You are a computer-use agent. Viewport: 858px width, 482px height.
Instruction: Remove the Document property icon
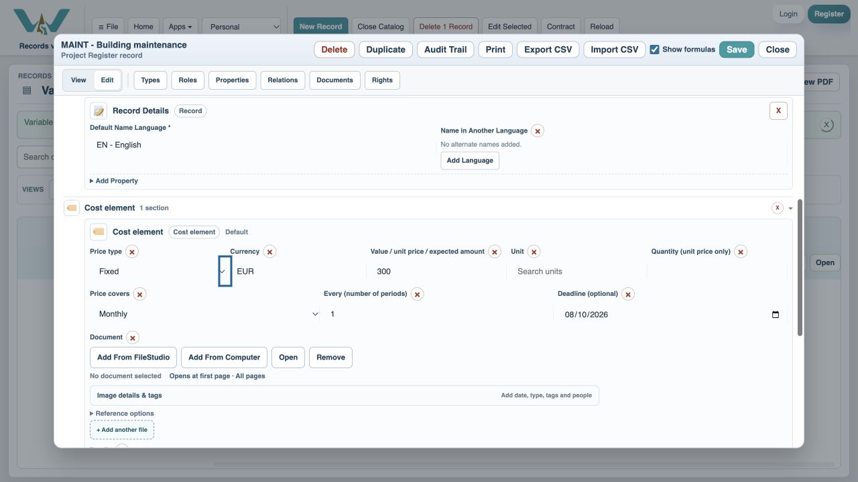tap(133, 337)
